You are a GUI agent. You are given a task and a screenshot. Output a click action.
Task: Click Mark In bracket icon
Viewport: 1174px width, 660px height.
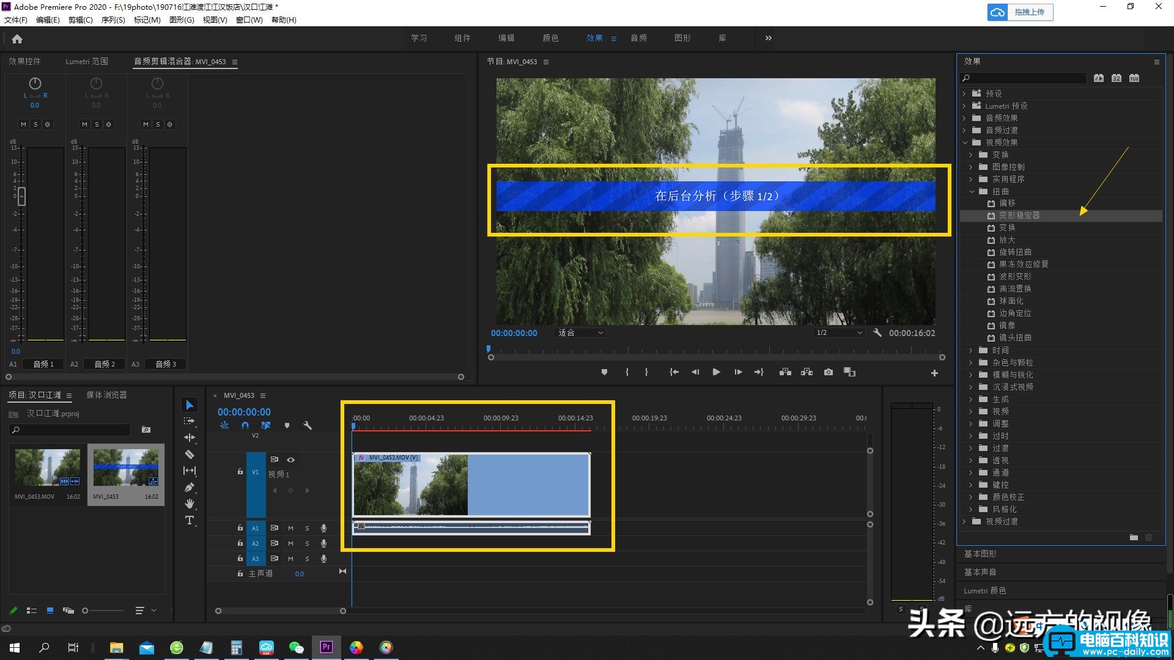627,372
